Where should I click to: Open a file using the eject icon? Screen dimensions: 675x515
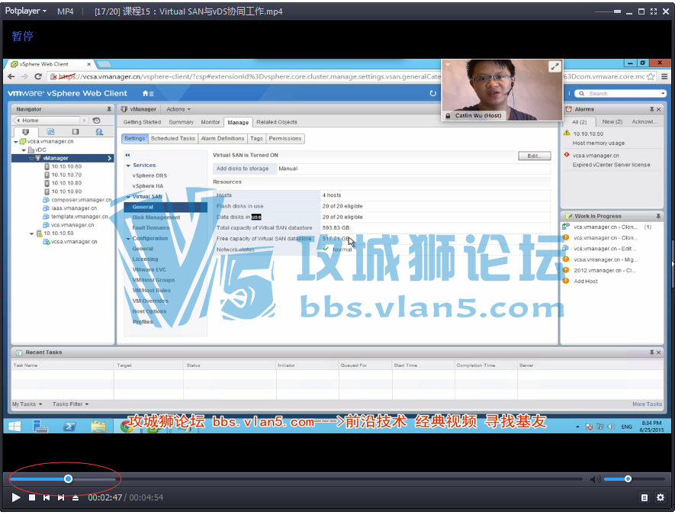(x=76, y=497)
